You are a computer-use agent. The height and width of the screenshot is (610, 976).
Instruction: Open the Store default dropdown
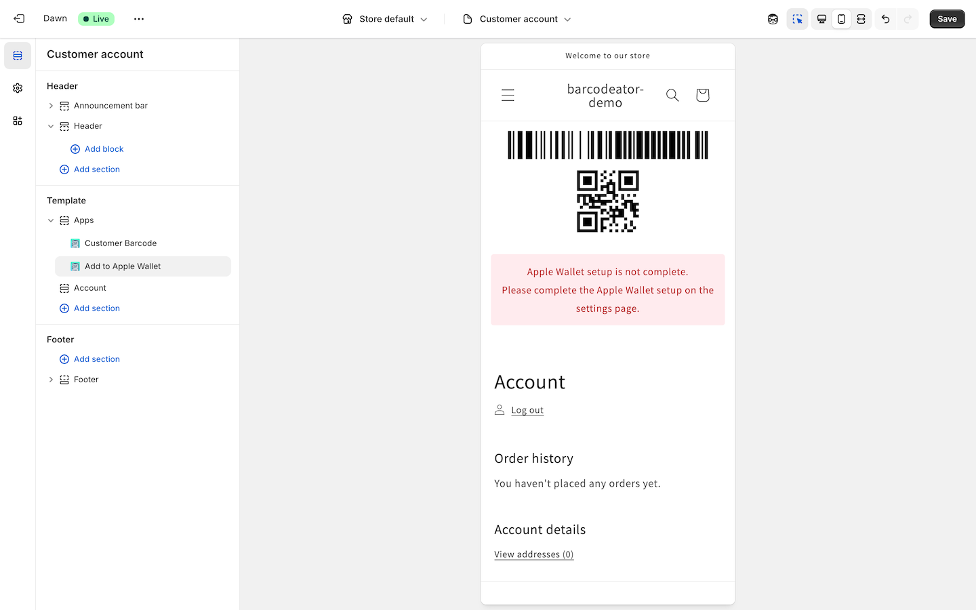[384, 18]
